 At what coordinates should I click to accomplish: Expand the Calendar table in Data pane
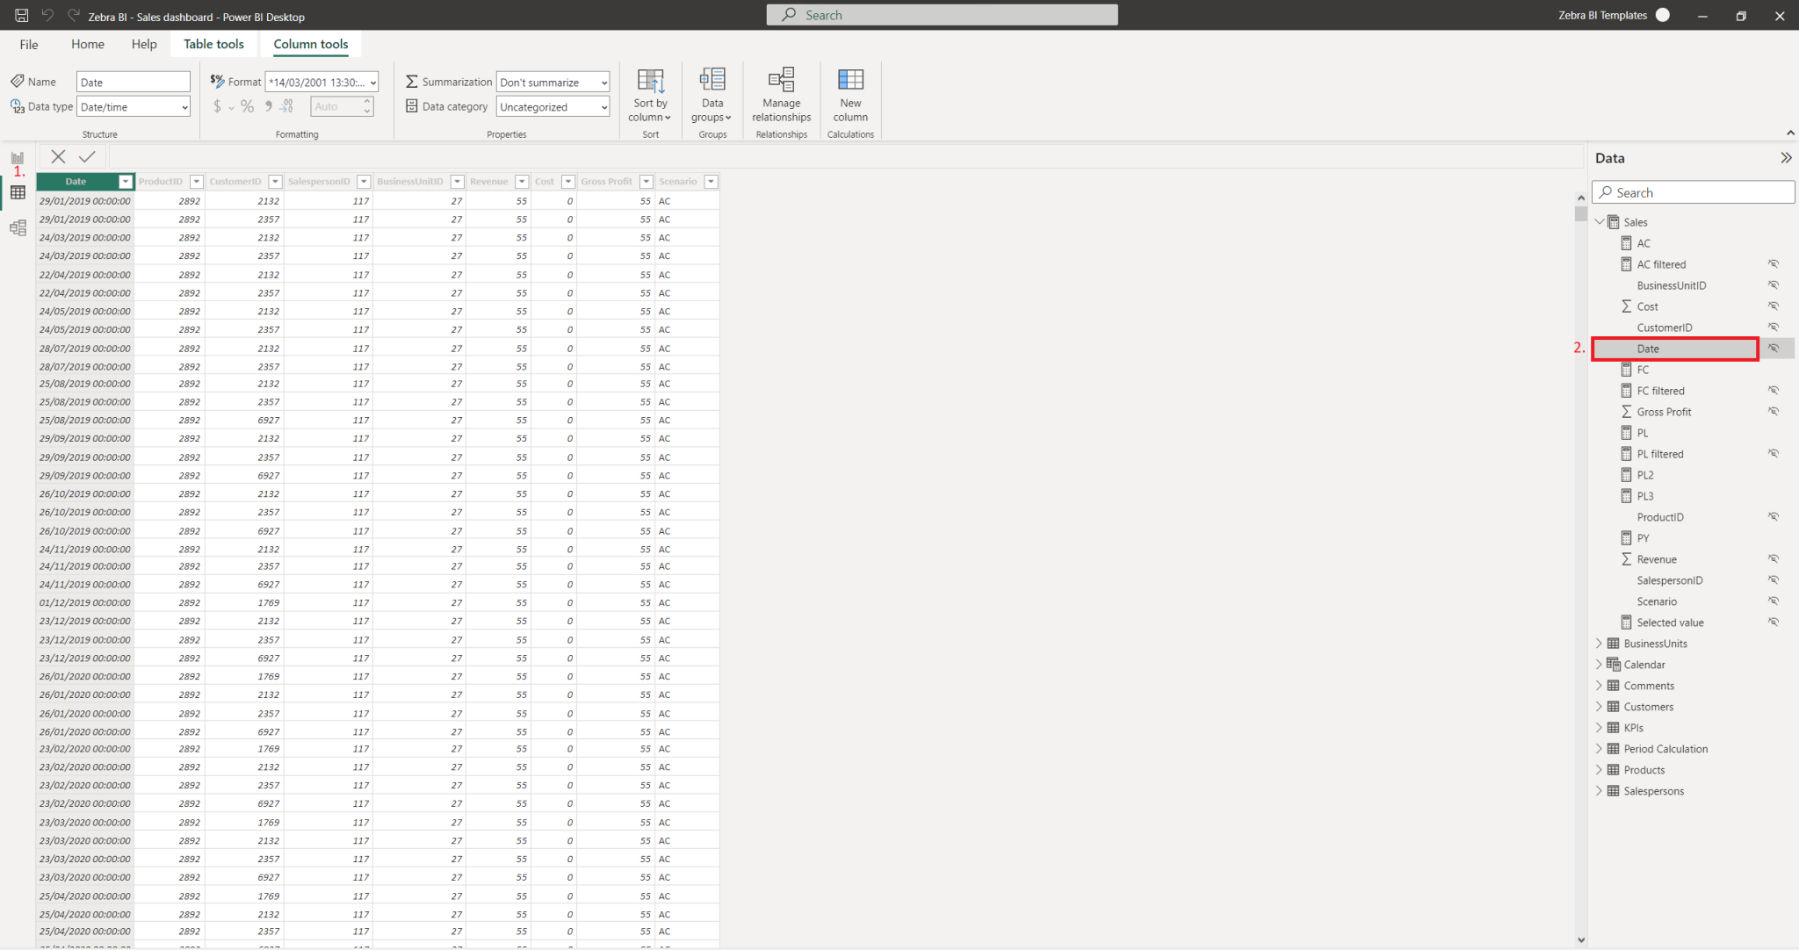1599,664
